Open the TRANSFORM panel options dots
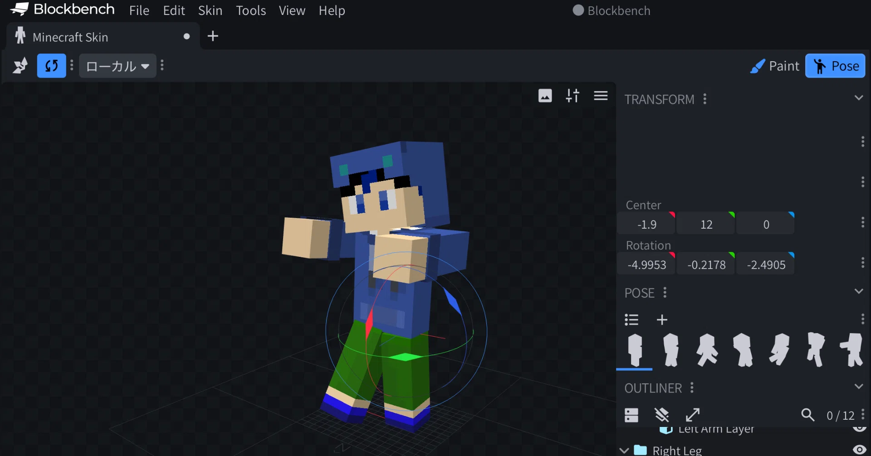Screen dimensions: 871x456 point(705,99)
